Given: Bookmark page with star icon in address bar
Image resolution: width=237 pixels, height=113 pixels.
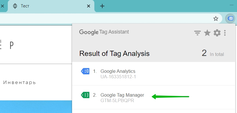Looking at the screenshot, I should tap(216, 19).
